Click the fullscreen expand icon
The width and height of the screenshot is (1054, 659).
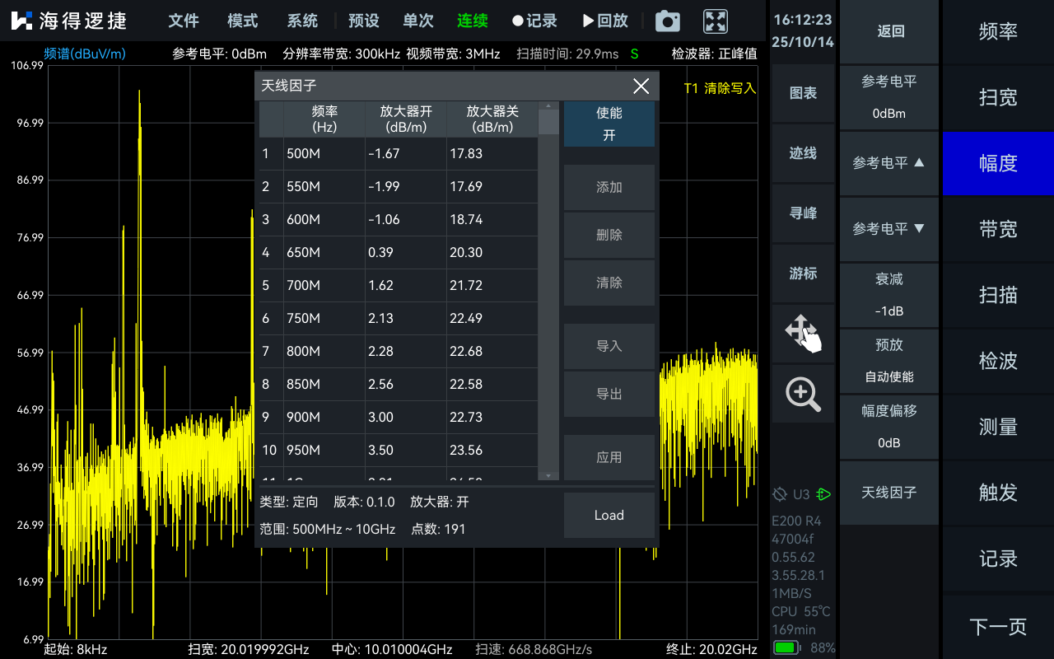tap(715, 21)
